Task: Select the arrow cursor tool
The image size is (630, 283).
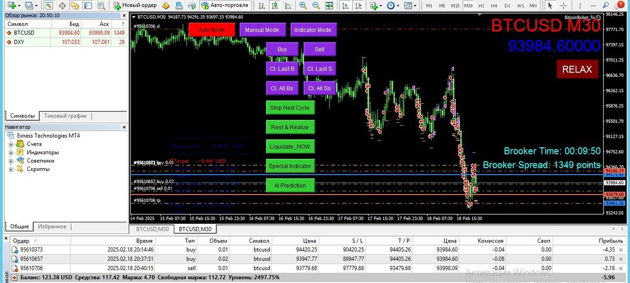Action: pos(550,5)
